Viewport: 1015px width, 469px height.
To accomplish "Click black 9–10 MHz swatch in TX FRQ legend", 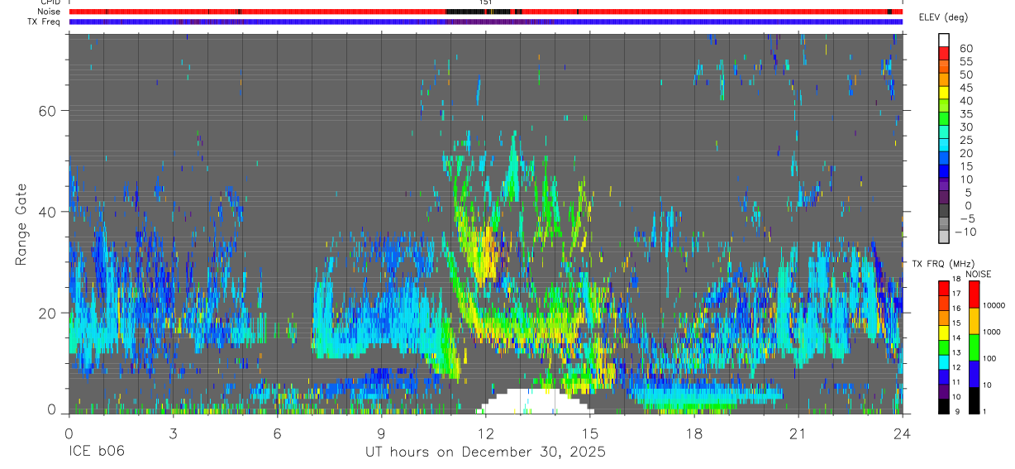I will pyautogui.click(x=943, y=406).
